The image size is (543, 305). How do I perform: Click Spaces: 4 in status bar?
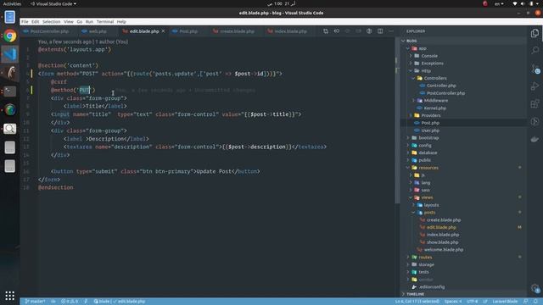(453, 302)
